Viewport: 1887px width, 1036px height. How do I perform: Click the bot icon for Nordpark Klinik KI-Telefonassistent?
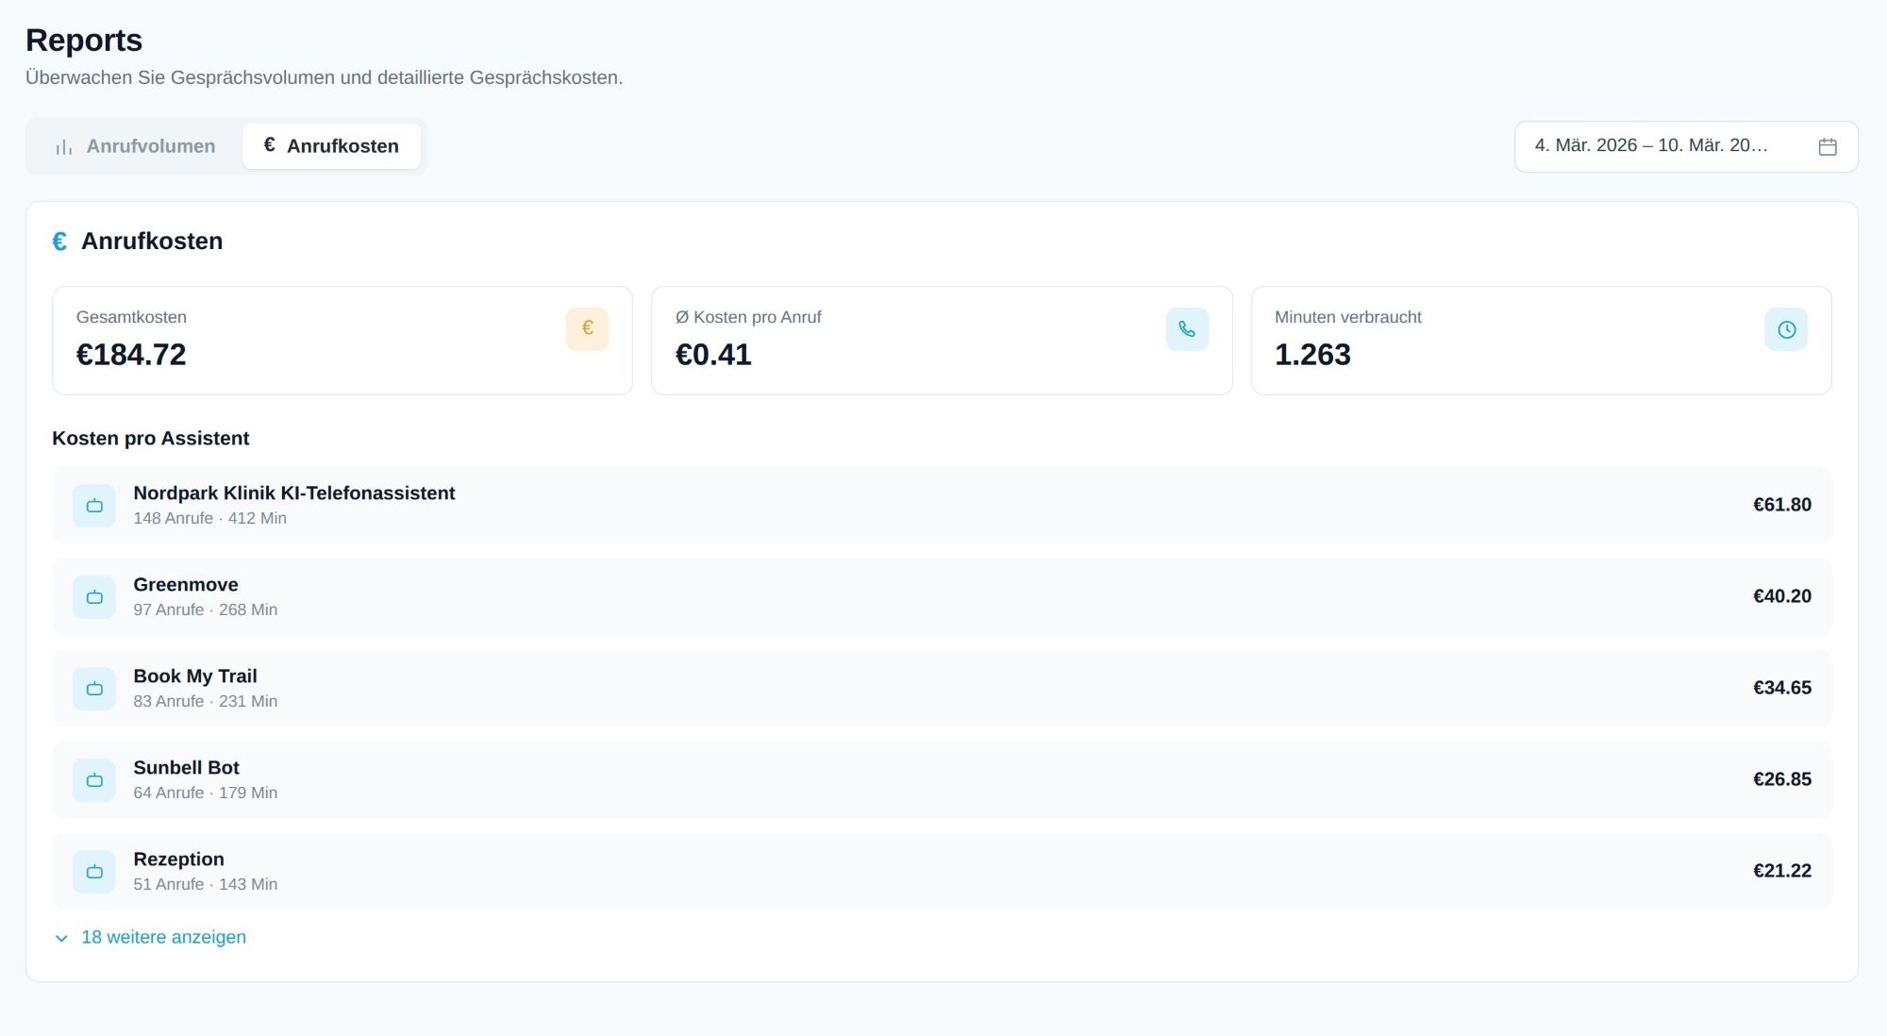94,506
